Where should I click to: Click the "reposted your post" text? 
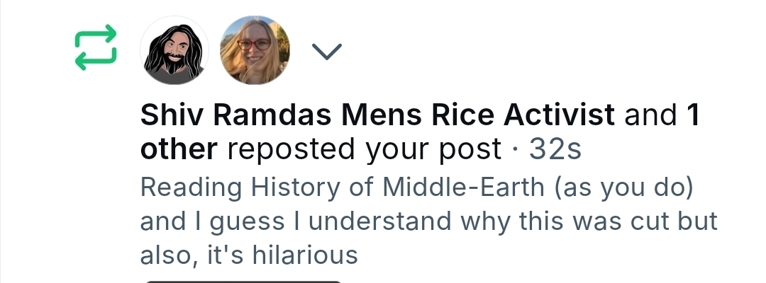click(365, 149)
